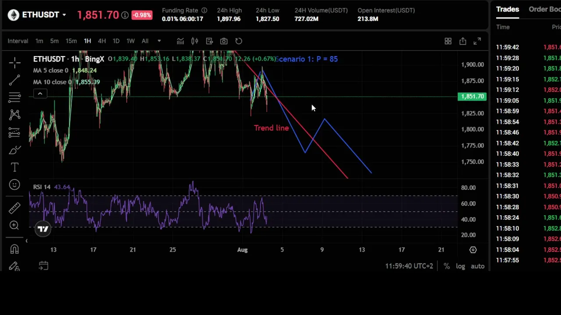Click the ETHUSDT 1h BingX chart title

point(69,59)
